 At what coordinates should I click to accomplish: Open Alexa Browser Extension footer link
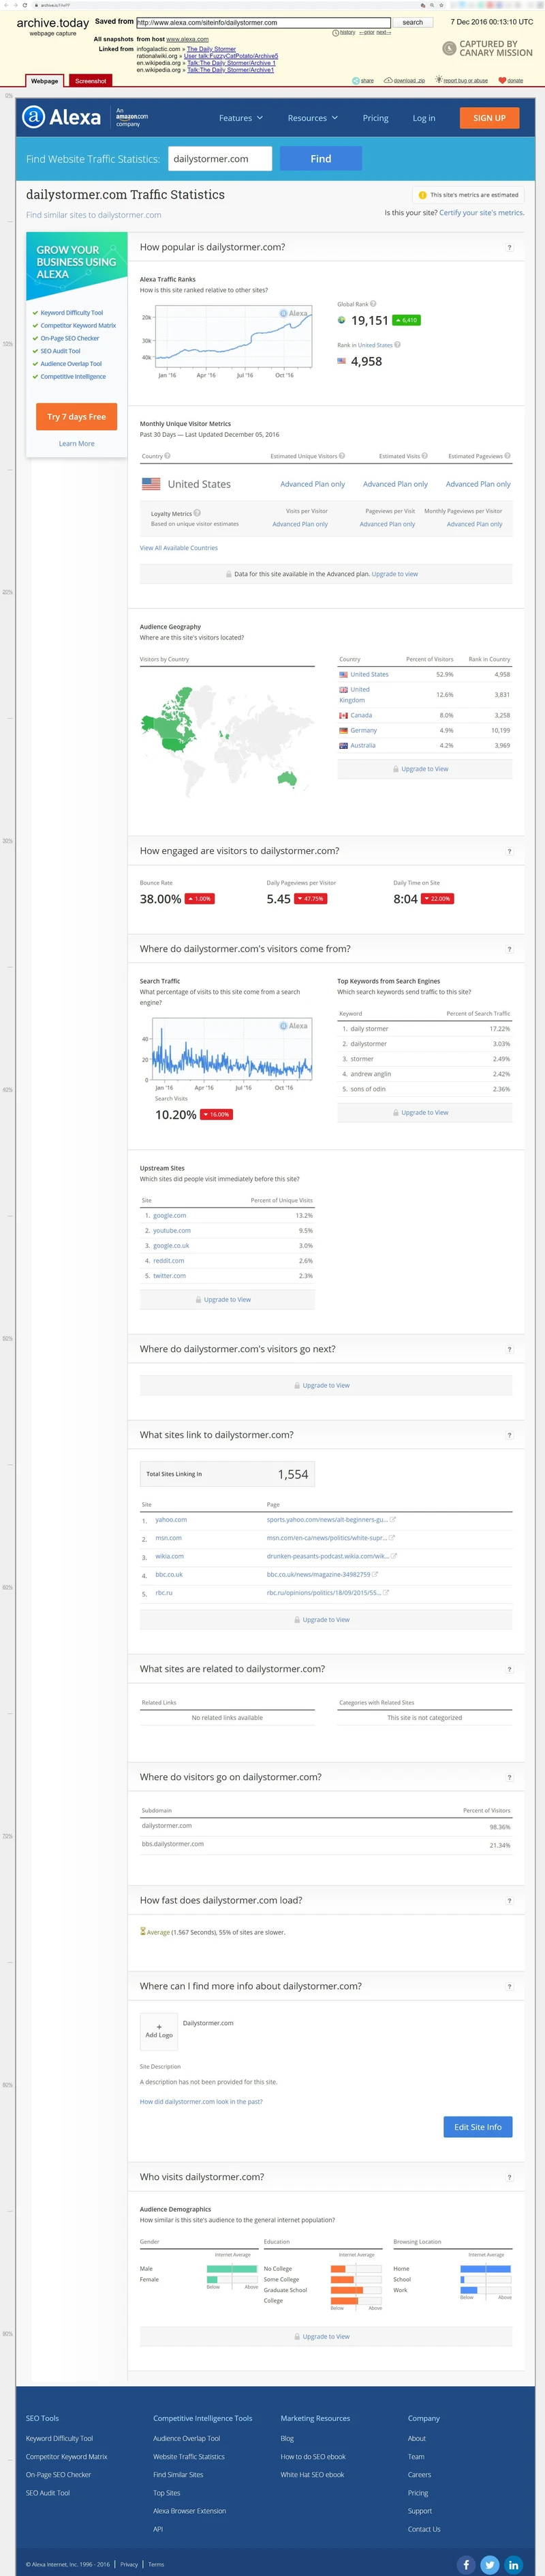pos(189,2511)
